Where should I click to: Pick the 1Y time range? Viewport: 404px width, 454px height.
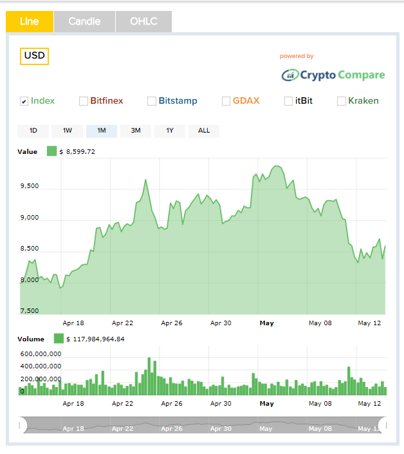(170, 131)
